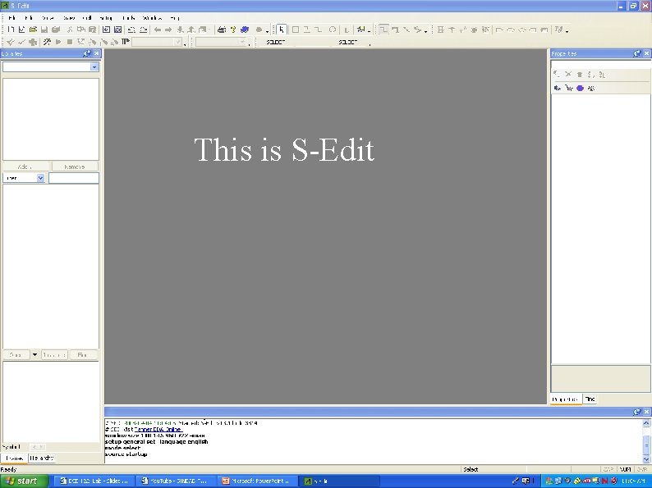The height and width of the screenshot is (488, 652).
Task: Open wire-style dropdown arrow in toolbar
Action: coord(426,31)
